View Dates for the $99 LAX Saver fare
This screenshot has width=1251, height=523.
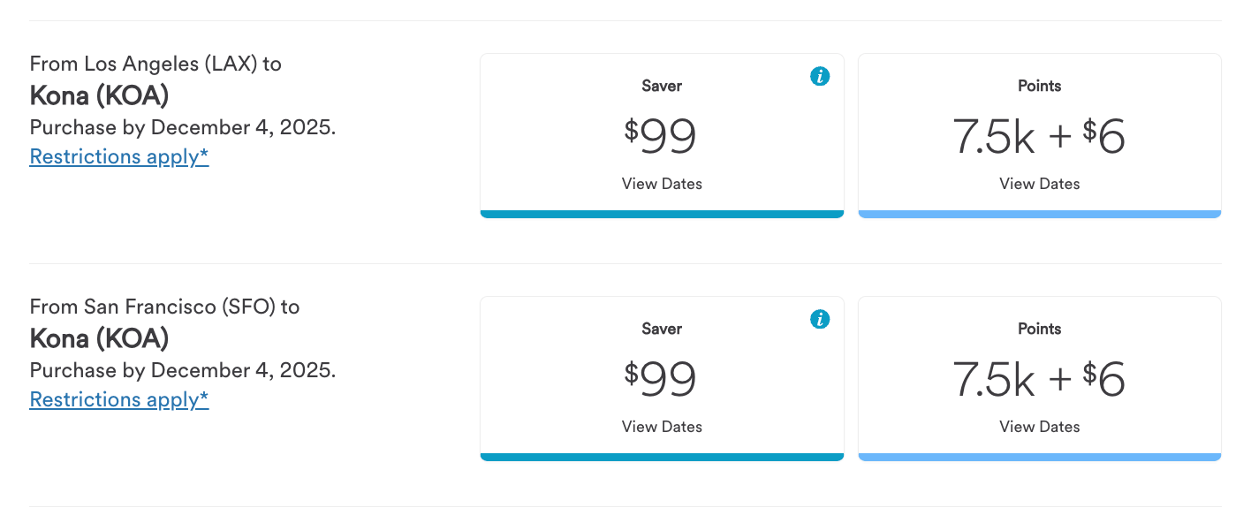(661, 183)
